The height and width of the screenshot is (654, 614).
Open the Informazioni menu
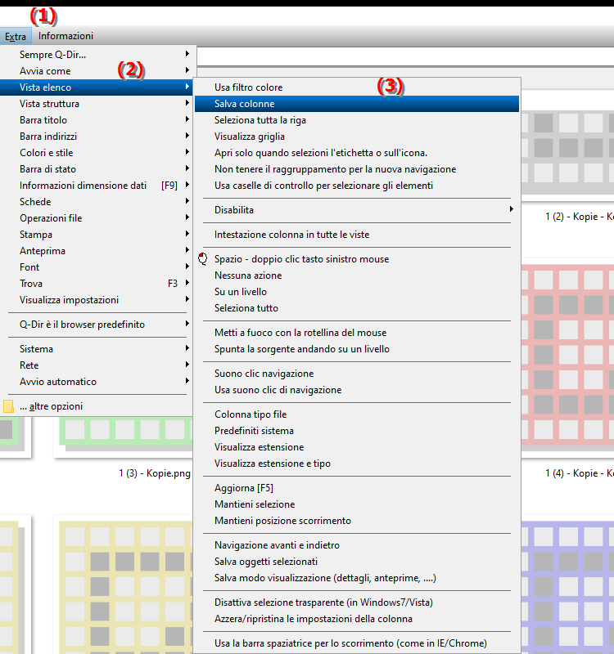pyautogui.click(x=65, y=36)
